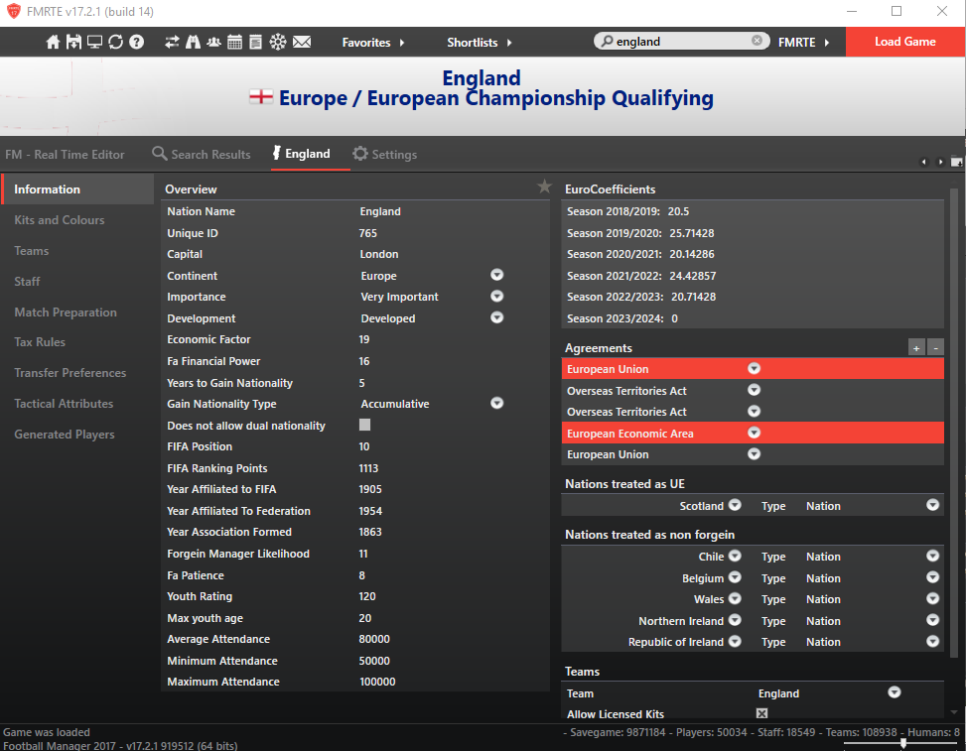
Task: Open the help question mark icon
Action: coord(137,42)
